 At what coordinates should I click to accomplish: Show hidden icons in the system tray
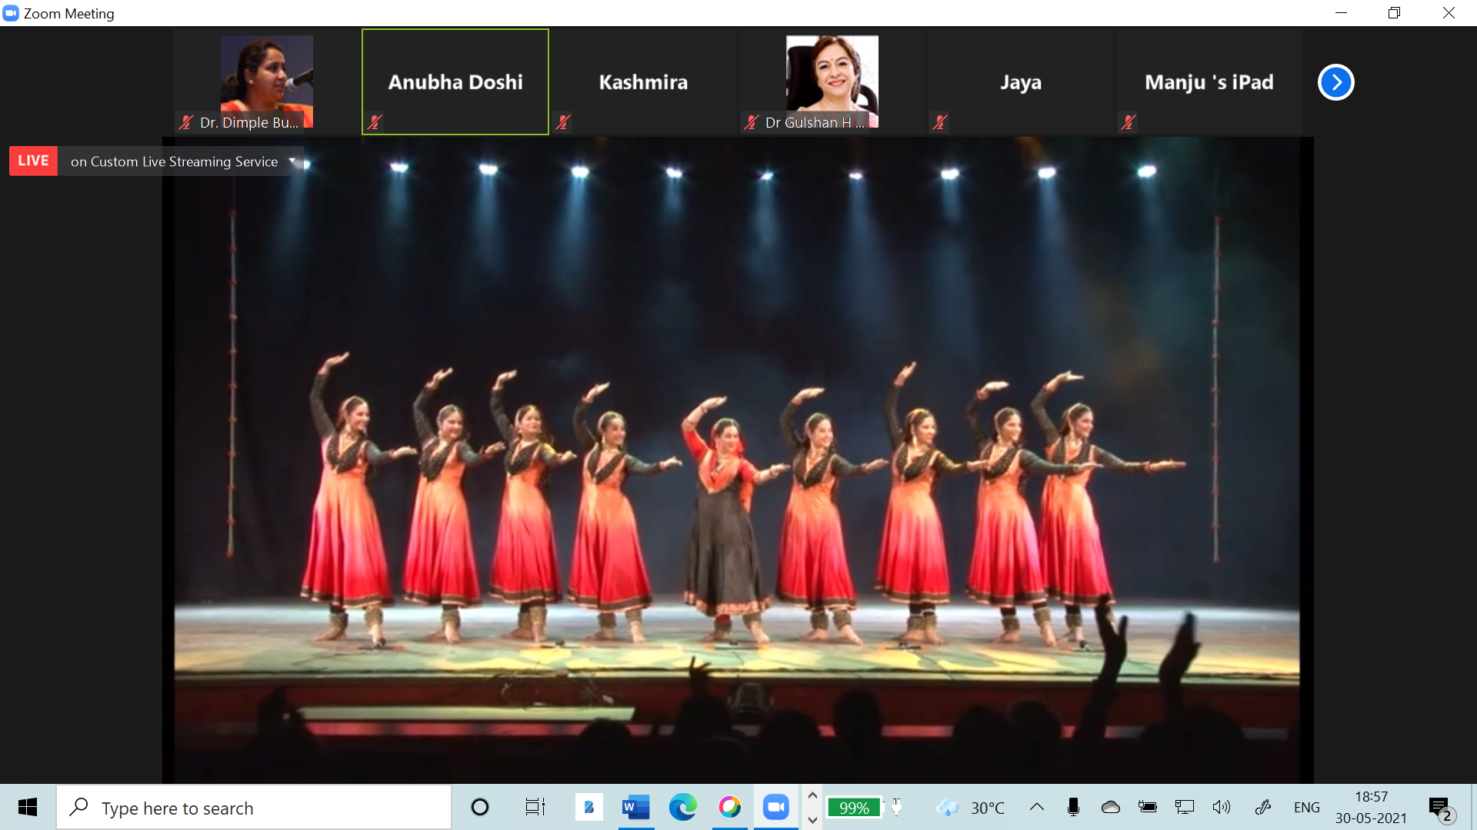[1036, 807]
